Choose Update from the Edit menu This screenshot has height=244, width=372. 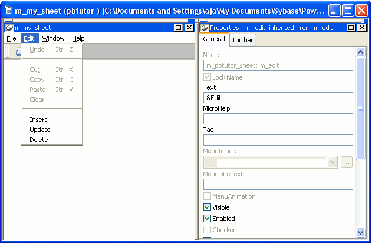pyautogui.click(x=52, y=130)
